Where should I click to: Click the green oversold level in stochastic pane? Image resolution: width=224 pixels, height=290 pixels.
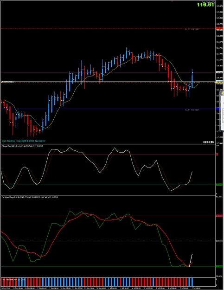pyautogui.click(x=108, y=185)
